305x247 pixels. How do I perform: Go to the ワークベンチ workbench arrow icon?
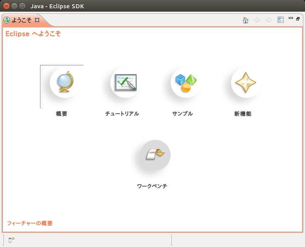point(155,155)
